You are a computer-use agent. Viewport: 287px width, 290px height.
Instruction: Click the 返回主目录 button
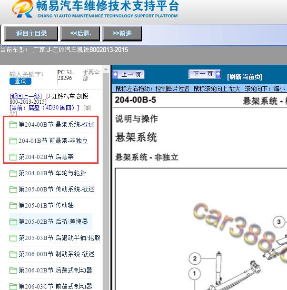pos(31,34)
